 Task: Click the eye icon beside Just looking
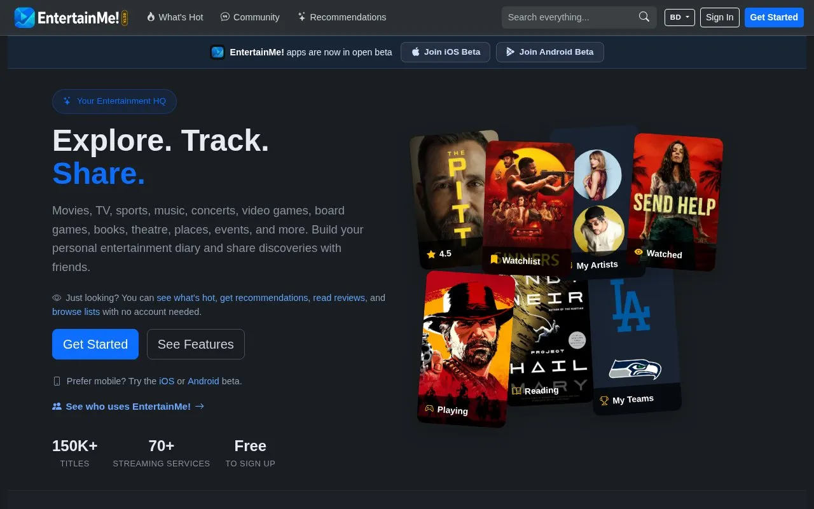57,298
